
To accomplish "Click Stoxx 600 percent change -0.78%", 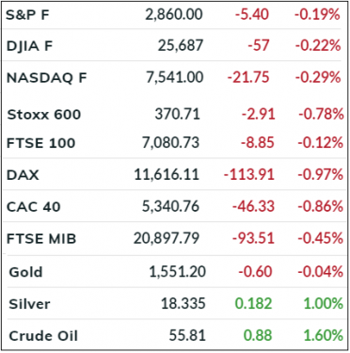I will pos(321,114).
